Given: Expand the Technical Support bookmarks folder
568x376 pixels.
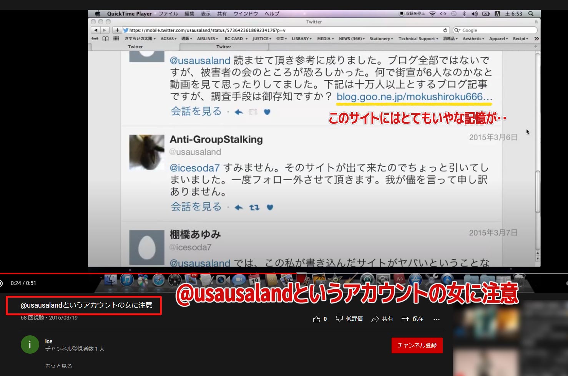Looking at the screenshot, I should pyautogui.click(x=418, y=38).
